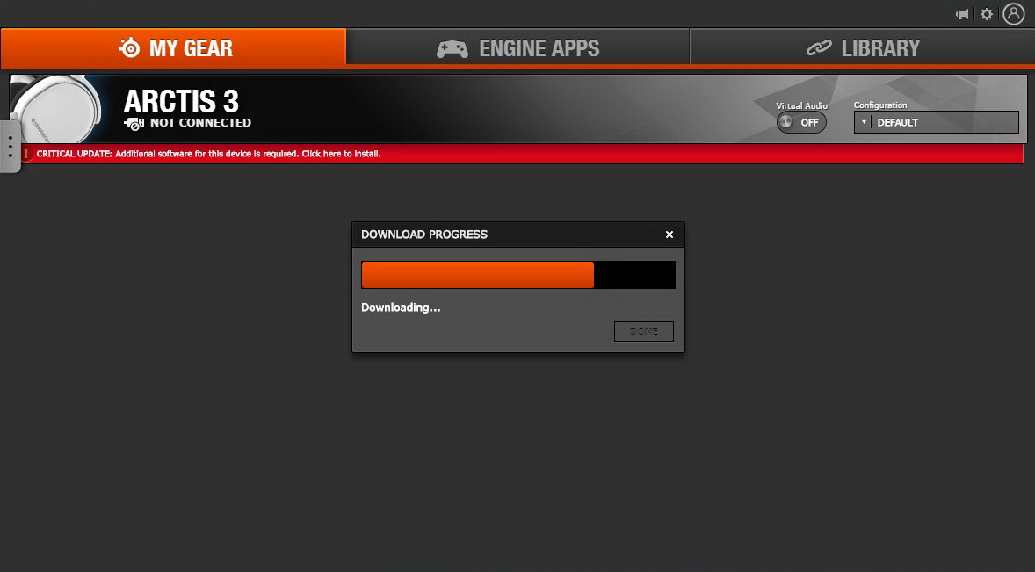Click the red critical update alert icon
Screen dimensions: 1035x572
(x=25, y=154)
